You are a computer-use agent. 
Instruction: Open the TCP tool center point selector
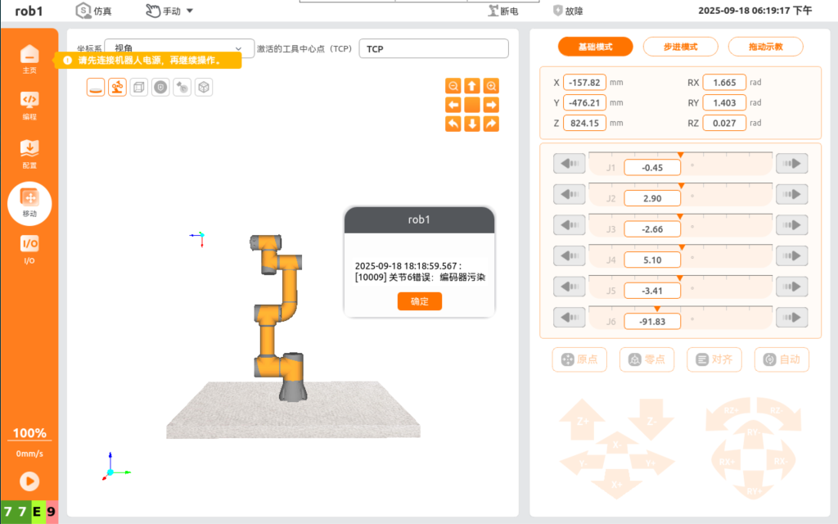coord(433,48)
